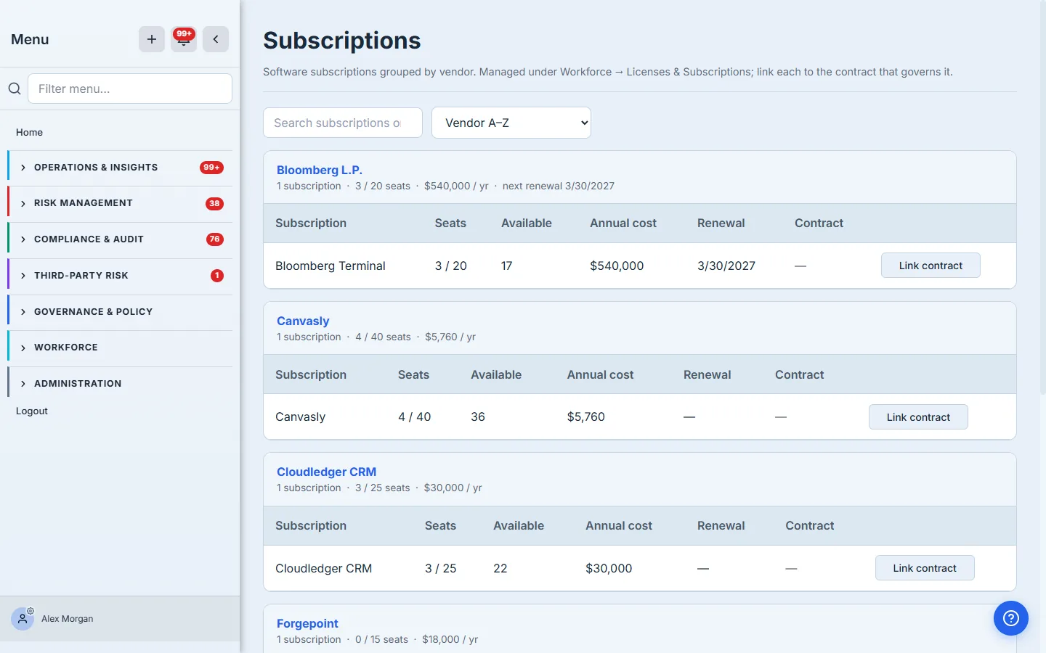
Task: Open COMPLIANCE & AUDIT menu label
Action: tap(89, 239)
